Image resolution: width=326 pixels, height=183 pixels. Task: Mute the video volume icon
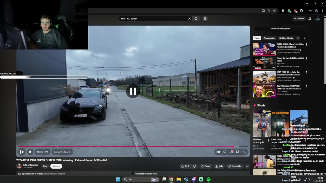click(x=30, y=152)
